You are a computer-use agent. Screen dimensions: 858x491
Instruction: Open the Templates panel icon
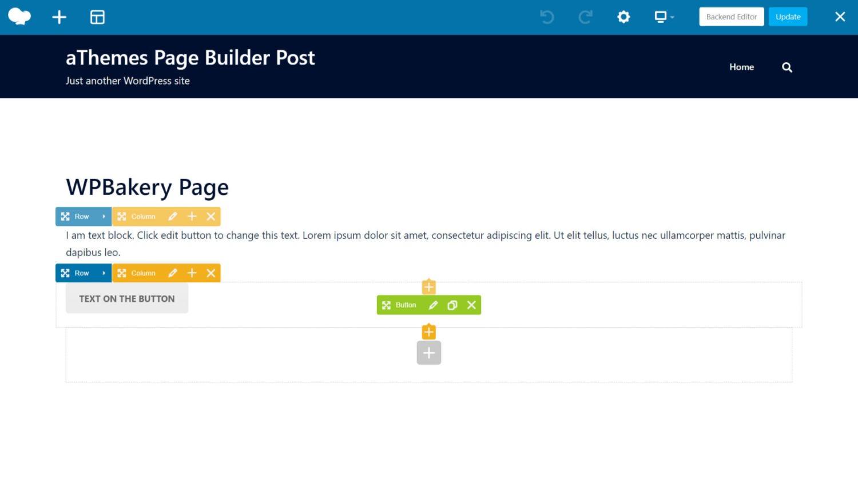(97, 17)
